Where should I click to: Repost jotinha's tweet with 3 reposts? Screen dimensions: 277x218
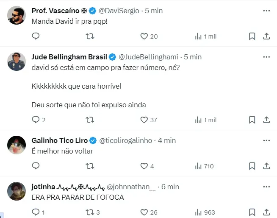(90, 212)
